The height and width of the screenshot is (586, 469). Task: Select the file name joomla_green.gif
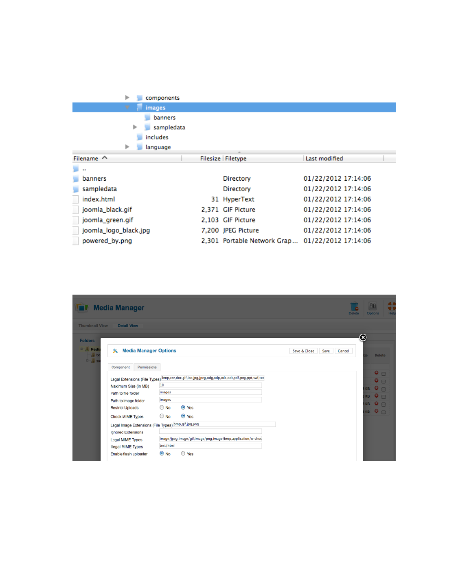pos(107,220)
